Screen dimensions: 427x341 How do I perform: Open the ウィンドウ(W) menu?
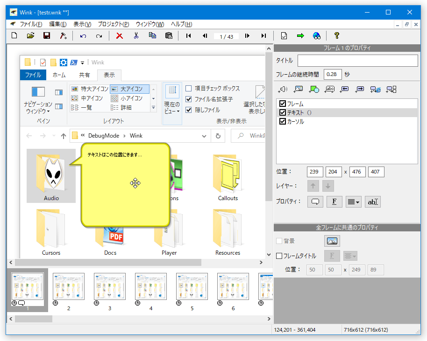tap(150, 24)
